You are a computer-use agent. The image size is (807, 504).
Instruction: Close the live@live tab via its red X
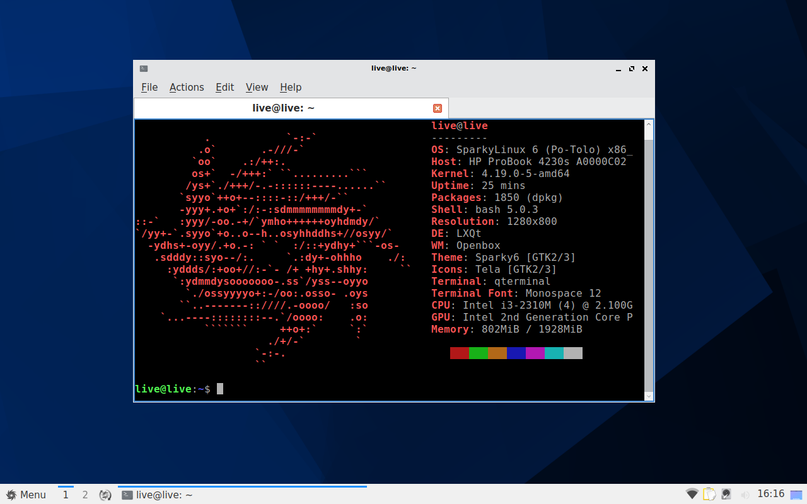coord(438,108)
